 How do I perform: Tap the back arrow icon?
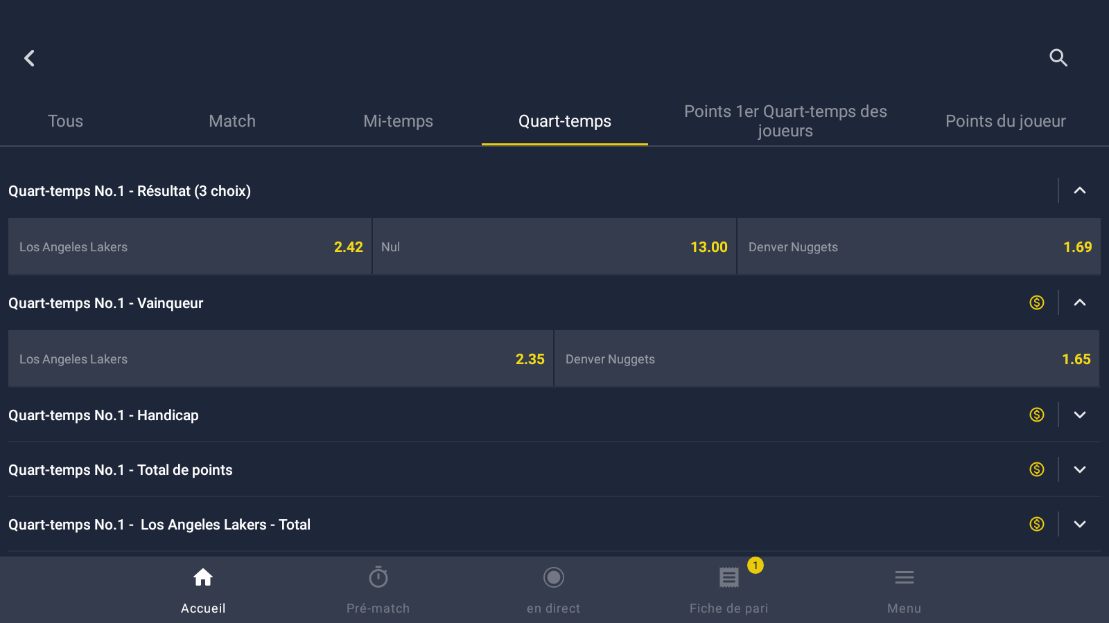pyautogui.click(x=29, y=58)
